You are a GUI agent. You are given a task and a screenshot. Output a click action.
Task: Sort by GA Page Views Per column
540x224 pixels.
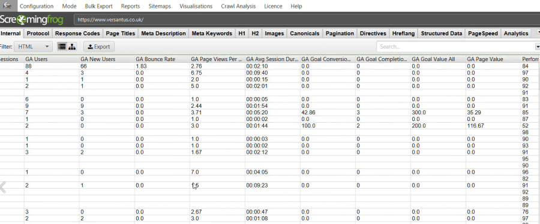[x=217, y=59]
